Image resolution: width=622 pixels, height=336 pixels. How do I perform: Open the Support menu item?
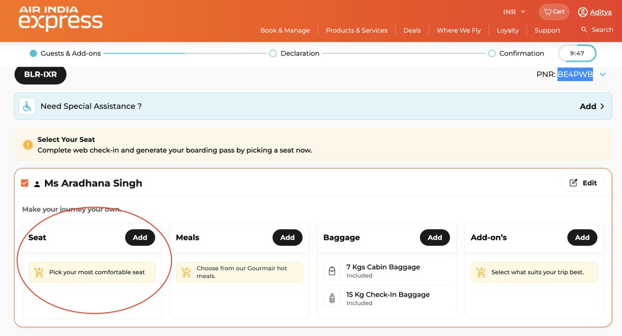pyautogui.click(x=547, y=31)
